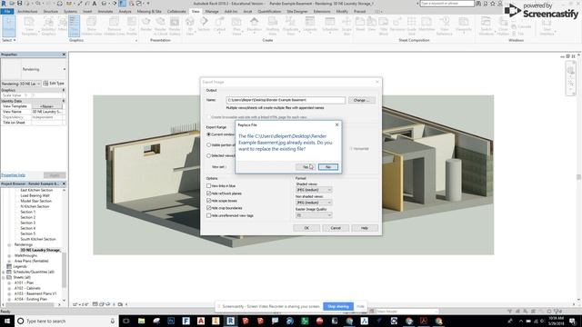Select Visible portion of current window radio
The image size is (582, 327).
(x=208, y=145)
